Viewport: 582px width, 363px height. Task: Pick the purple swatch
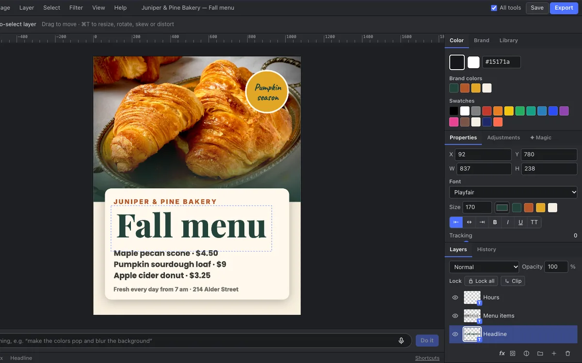coord(564,111)
